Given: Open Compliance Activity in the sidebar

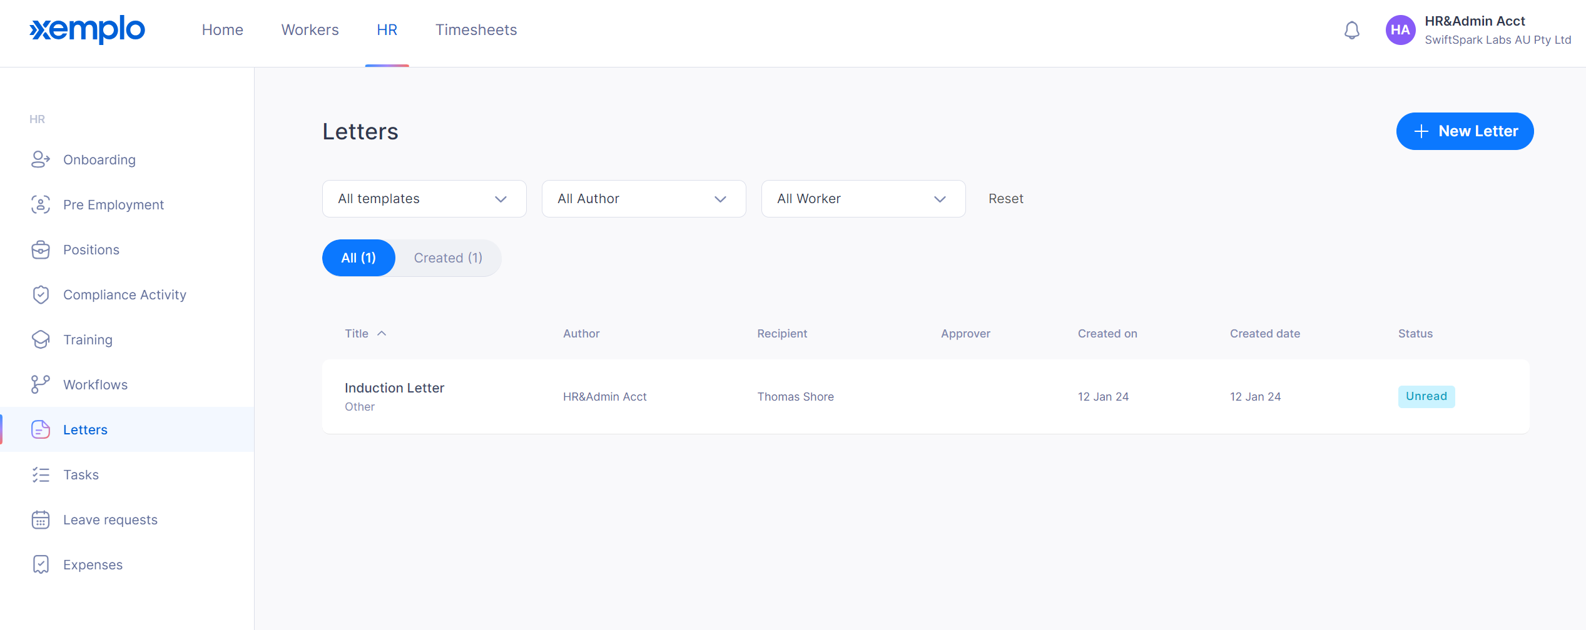Looking at the screenshot, I should (x=127, y=294).
